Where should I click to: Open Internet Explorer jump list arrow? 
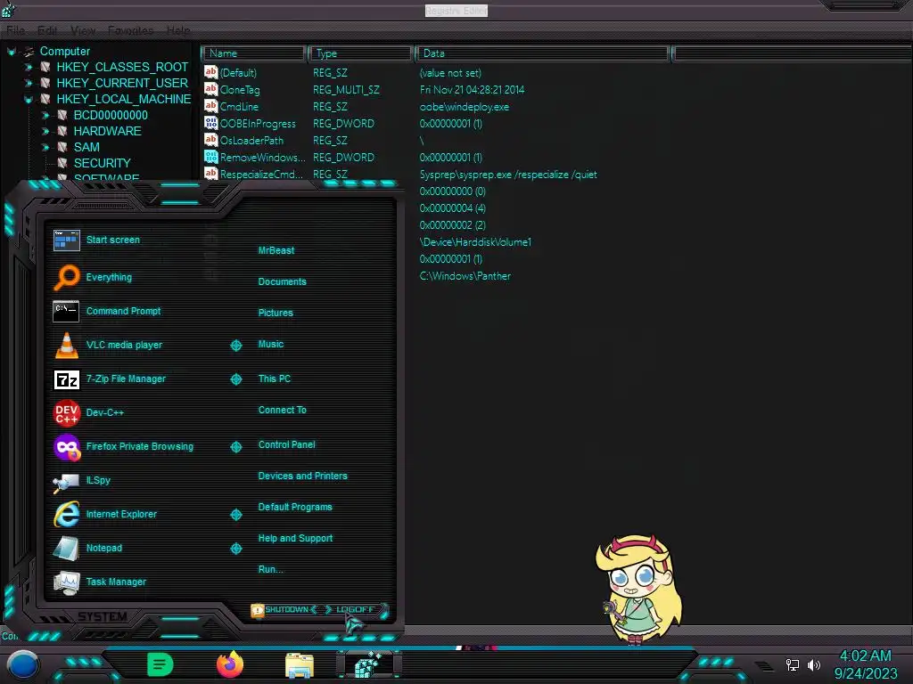[235, 515]
